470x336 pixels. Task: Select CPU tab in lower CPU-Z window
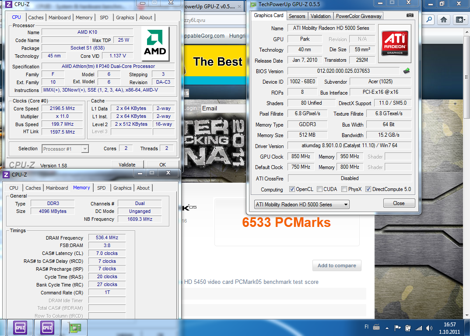[x=14, y=188]
